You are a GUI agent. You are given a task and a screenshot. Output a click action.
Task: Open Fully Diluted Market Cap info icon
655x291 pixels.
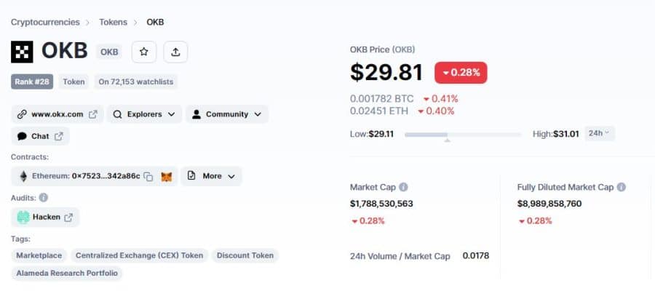[x=622, y=187]
